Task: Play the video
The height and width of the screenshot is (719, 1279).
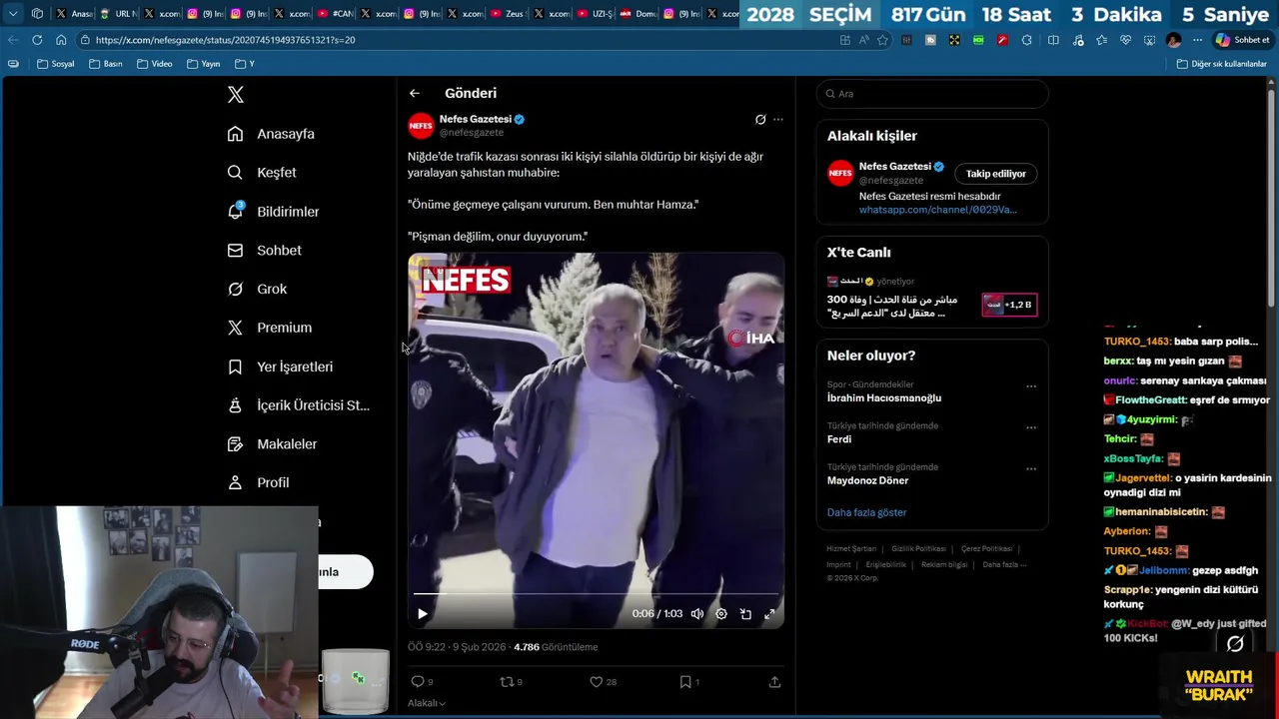Action: 422,614
